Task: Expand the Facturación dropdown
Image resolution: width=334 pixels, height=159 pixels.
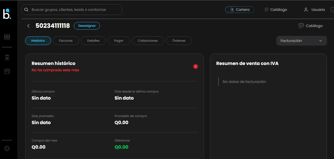Action: (x=301, y=41)
